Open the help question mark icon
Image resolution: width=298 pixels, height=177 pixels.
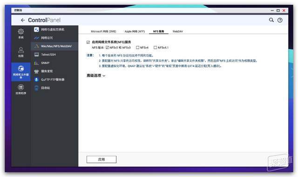[x=280, y=20]
